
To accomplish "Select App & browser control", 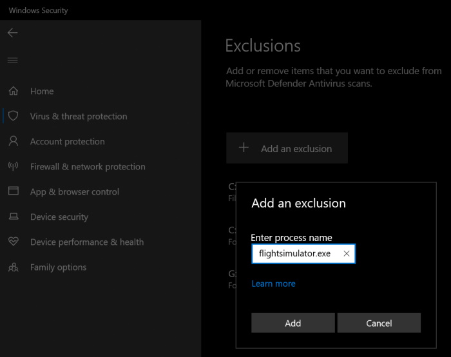I will 75,192.
